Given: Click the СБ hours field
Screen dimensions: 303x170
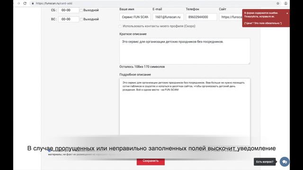Looking at the screenshot, I should click(x=69, y=10).
